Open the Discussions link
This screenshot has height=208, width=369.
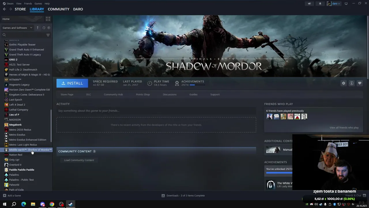170,94
